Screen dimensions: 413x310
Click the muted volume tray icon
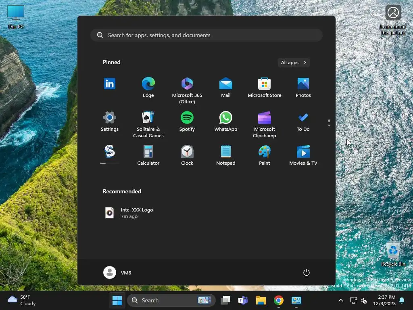click(364, 300)
